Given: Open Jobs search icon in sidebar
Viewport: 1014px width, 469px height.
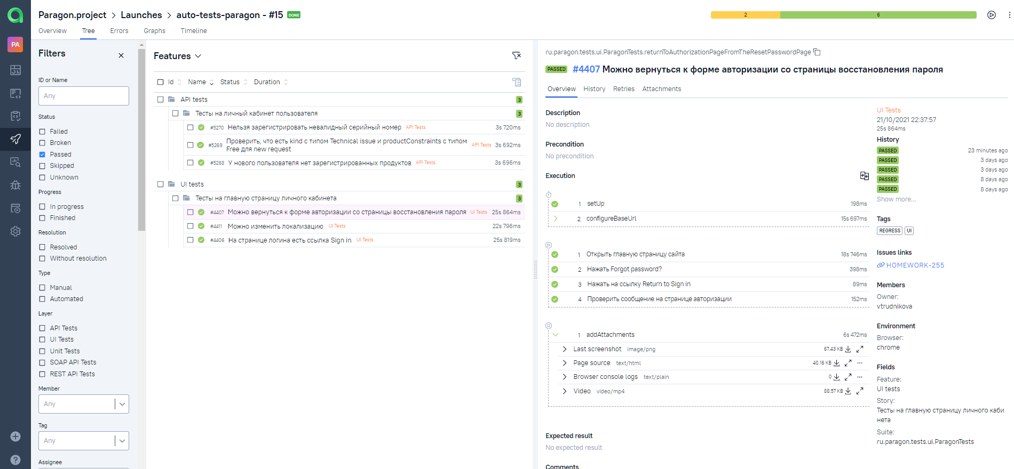Looking at the screenshot, I should point(15,162).
